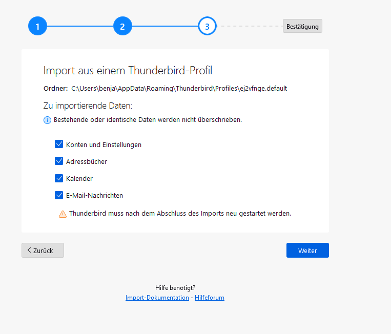Click the orange warning triangle icon

coord(63,214)
